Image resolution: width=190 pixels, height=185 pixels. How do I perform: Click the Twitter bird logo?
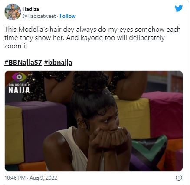179,8
